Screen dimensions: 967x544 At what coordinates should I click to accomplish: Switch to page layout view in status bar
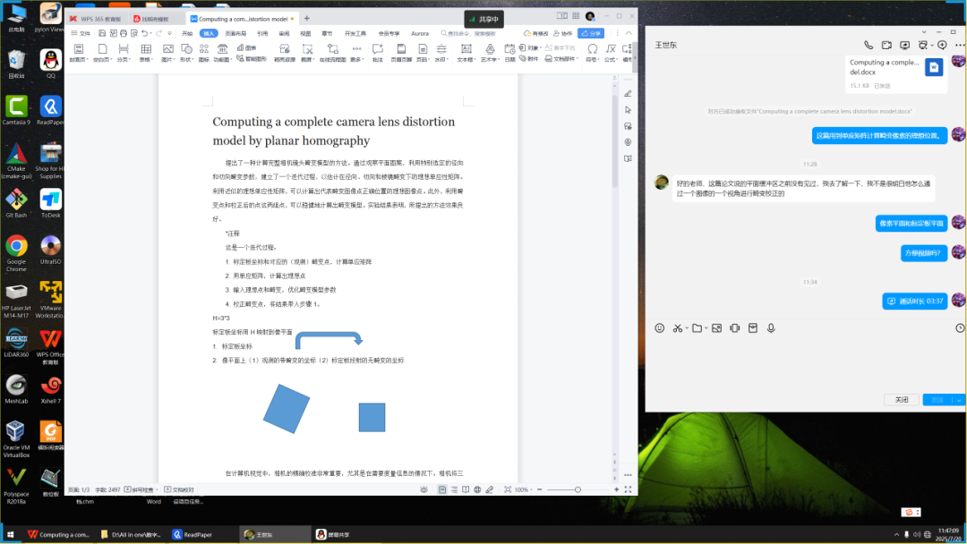[442, 489]
